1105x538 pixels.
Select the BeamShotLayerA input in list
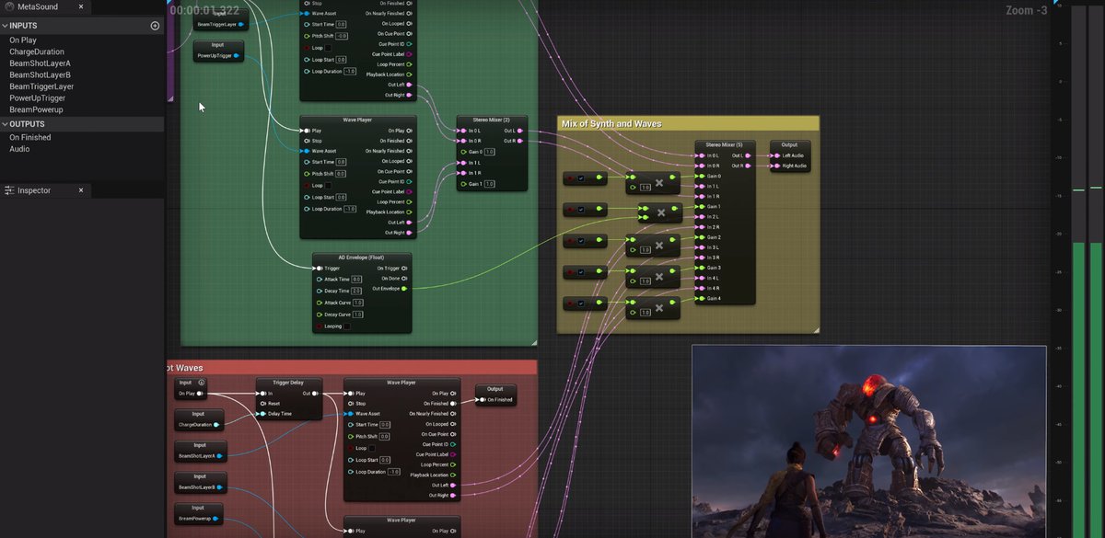40,63
